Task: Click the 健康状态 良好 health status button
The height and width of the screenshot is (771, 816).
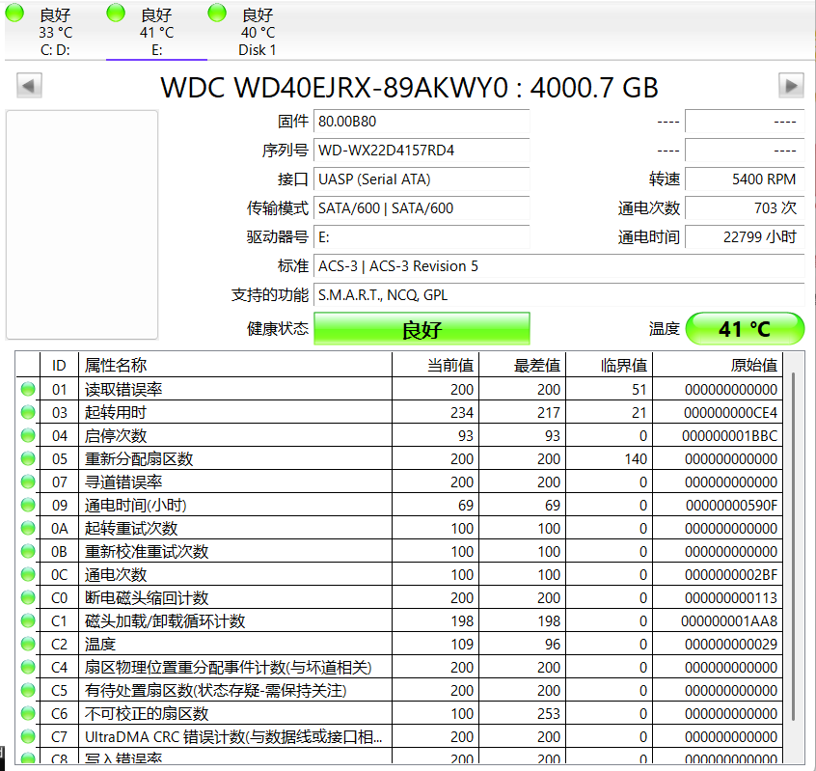Action: click(422, 329)
